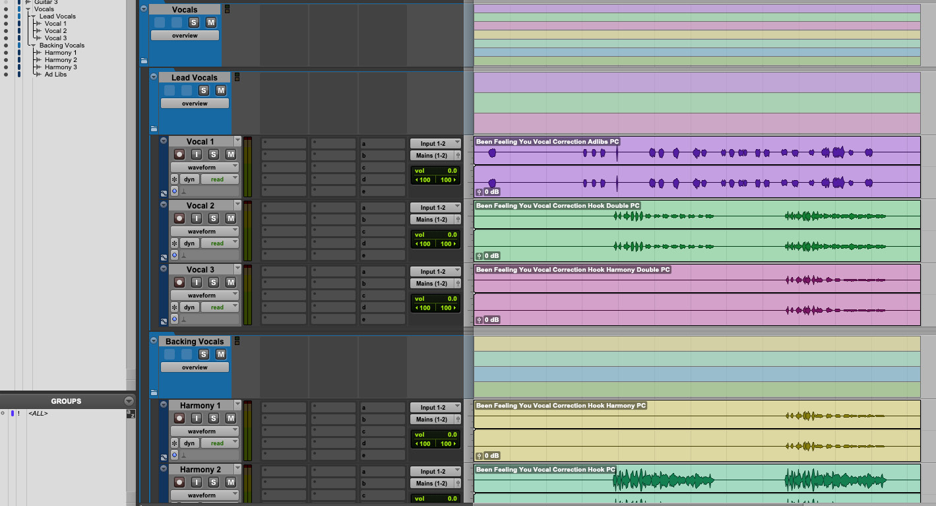
Task: Arm the Harmony 1 track for recording
Action: [179, 418]
